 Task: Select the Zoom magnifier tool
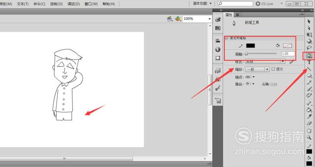[x=309, y=138]
